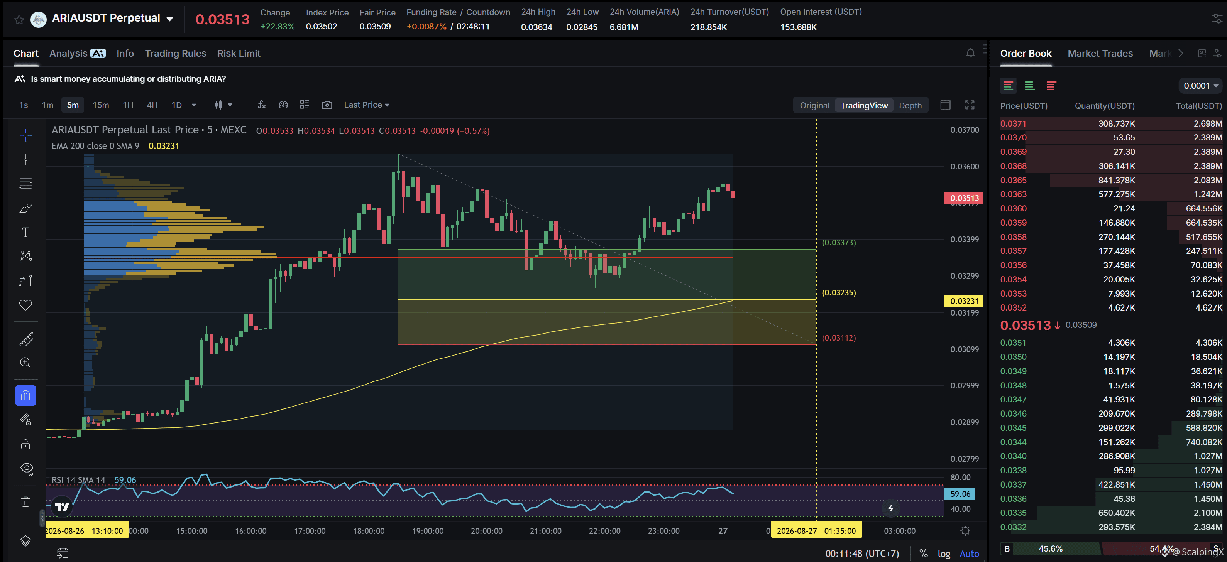1227x562 pixels.
Task: Select the 1D timeframe
Action: point(177,105)
